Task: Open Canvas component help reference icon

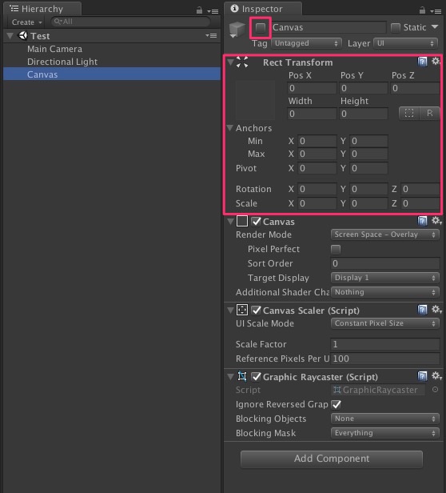Action: pos(422,221)
